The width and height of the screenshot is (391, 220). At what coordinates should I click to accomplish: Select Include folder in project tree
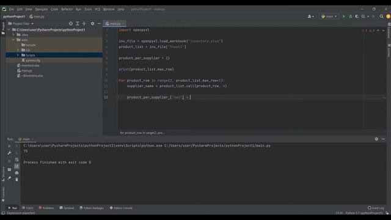(31, 45)
